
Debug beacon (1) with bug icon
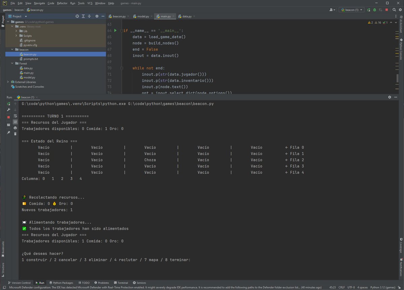[375, 10]
